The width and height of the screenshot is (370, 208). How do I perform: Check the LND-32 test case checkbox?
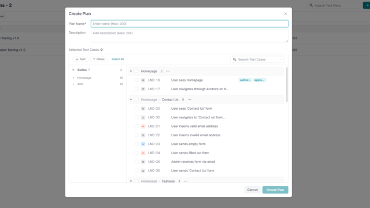(136, 117)
